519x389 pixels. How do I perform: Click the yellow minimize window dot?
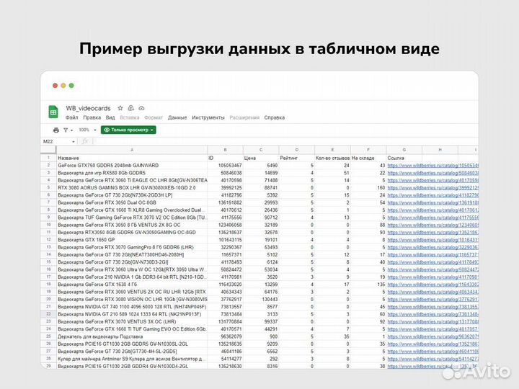point(63,85)
